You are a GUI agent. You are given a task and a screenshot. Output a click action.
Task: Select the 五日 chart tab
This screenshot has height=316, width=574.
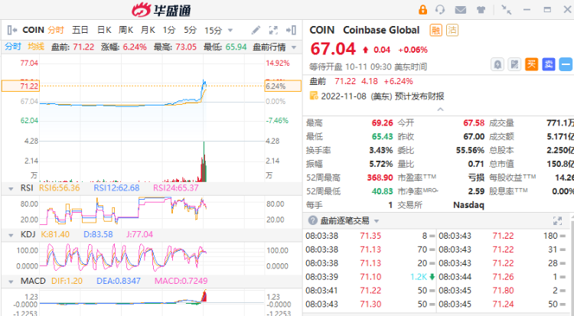tap(80, 31)
